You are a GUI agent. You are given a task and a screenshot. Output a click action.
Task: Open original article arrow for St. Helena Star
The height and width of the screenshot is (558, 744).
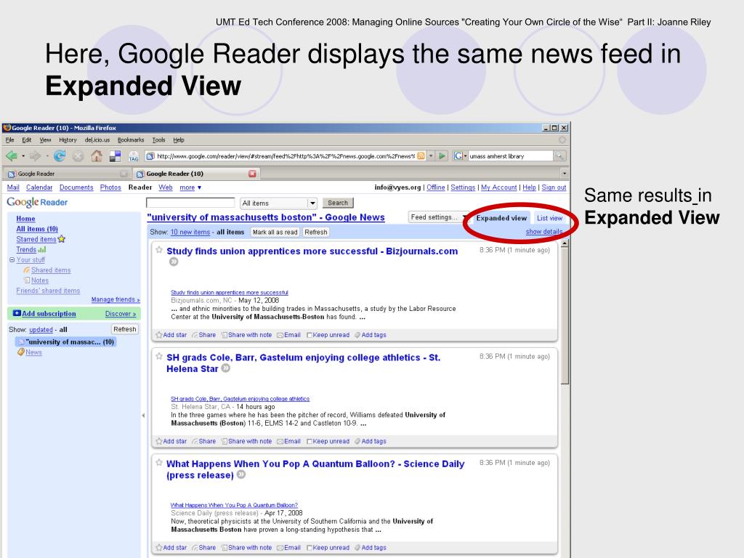(226, 368)
